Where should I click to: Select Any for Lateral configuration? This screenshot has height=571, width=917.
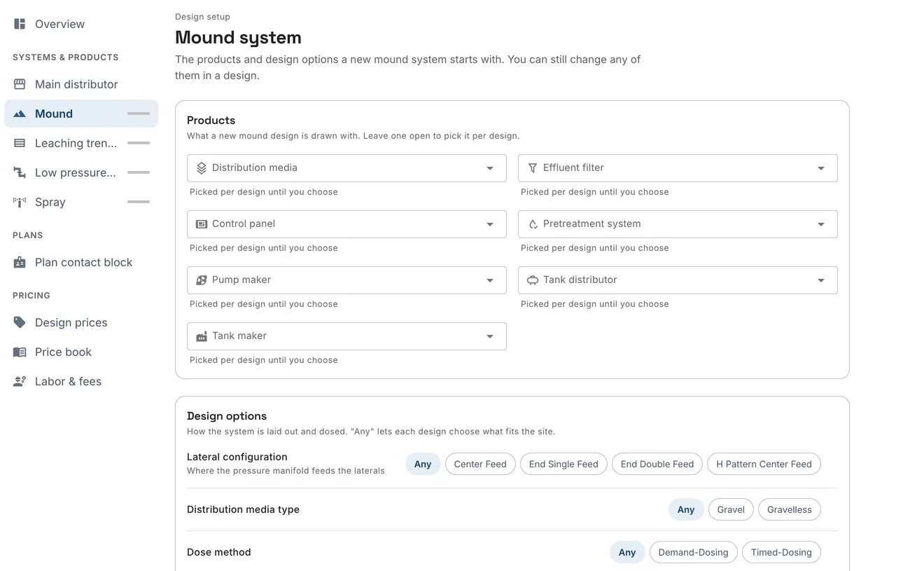(423, 464)
